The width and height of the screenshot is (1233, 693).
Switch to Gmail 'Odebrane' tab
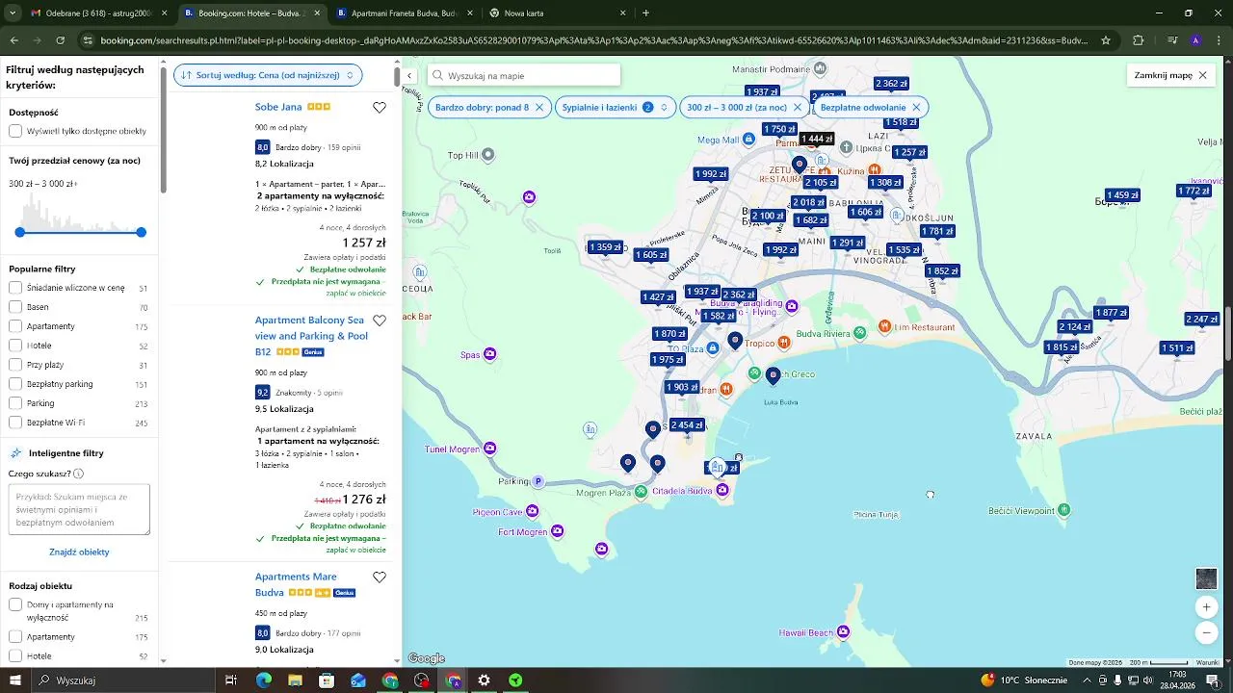point(98,13)
